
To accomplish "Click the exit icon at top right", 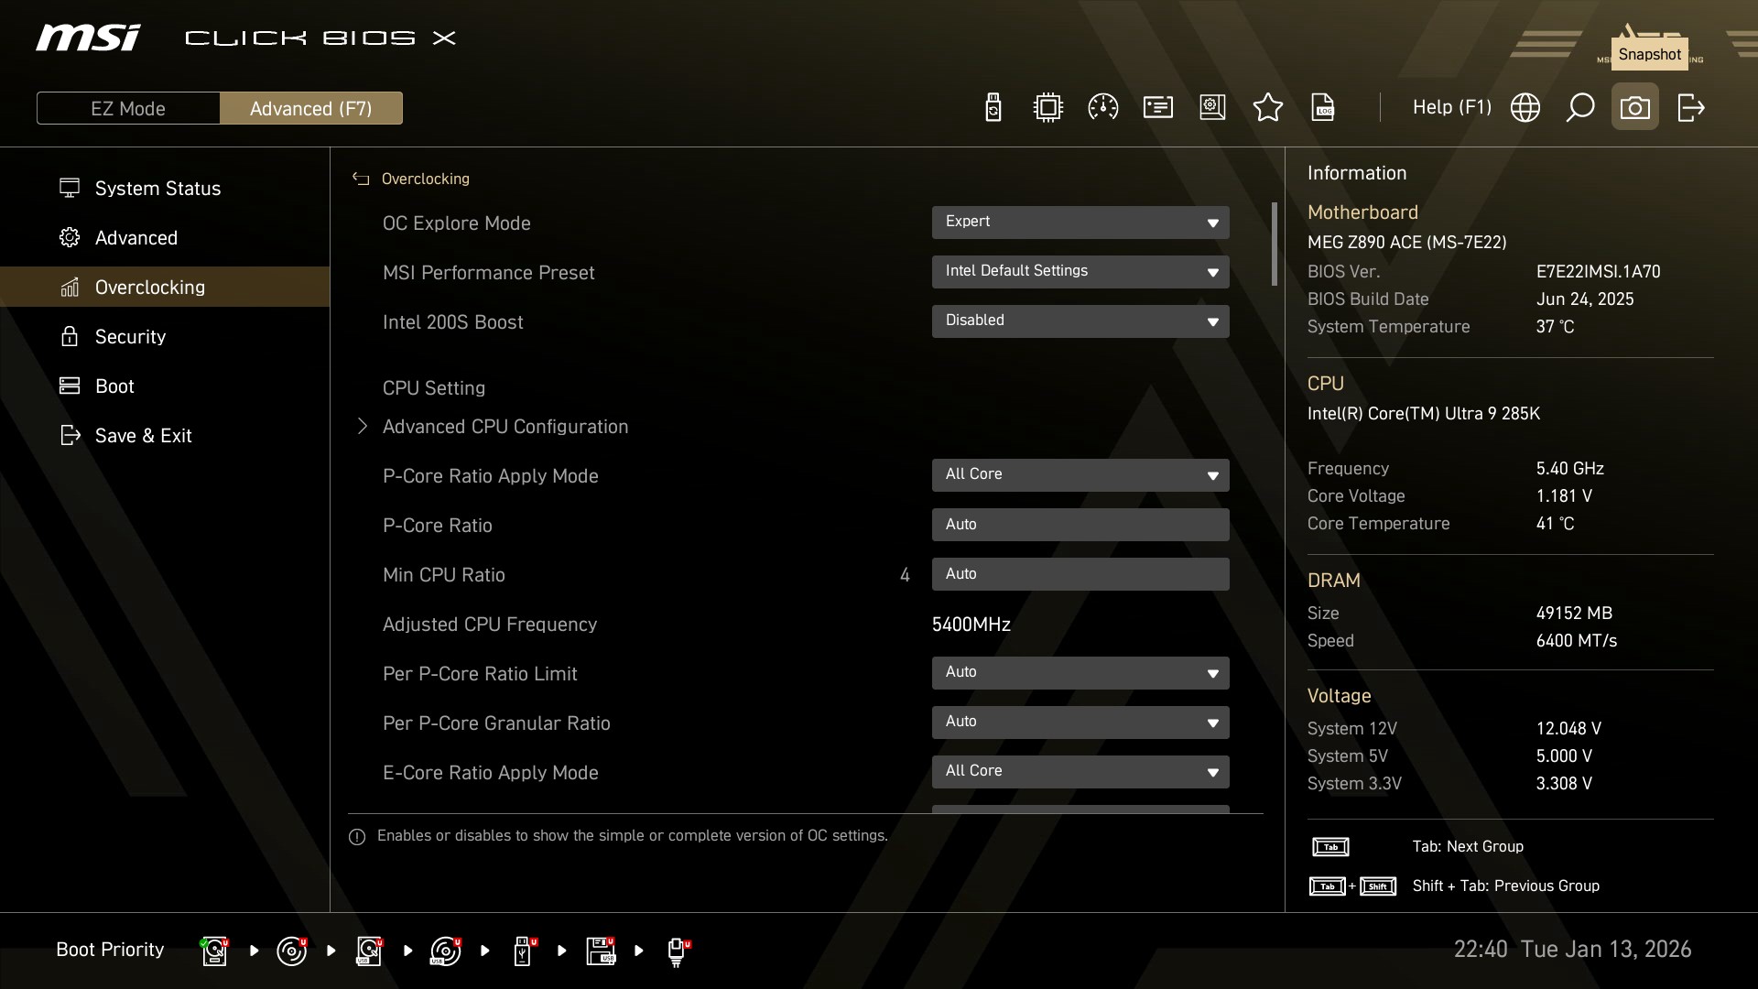I will 1690,108.
